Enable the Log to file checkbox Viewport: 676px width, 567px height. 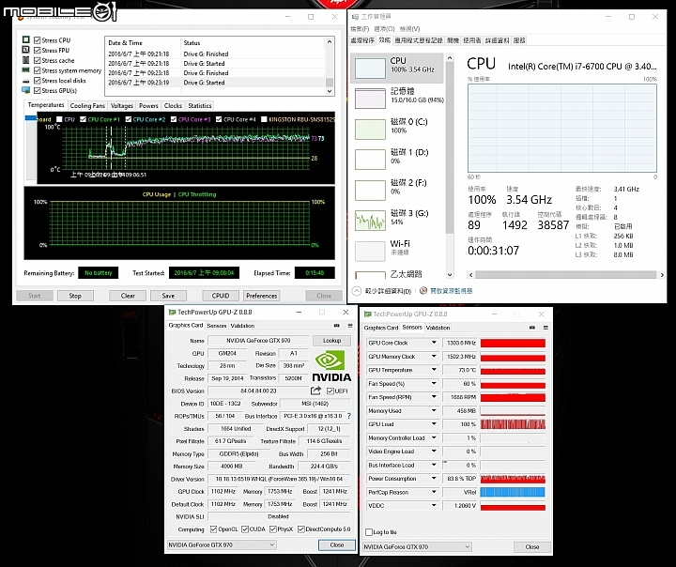click(369, 532)
